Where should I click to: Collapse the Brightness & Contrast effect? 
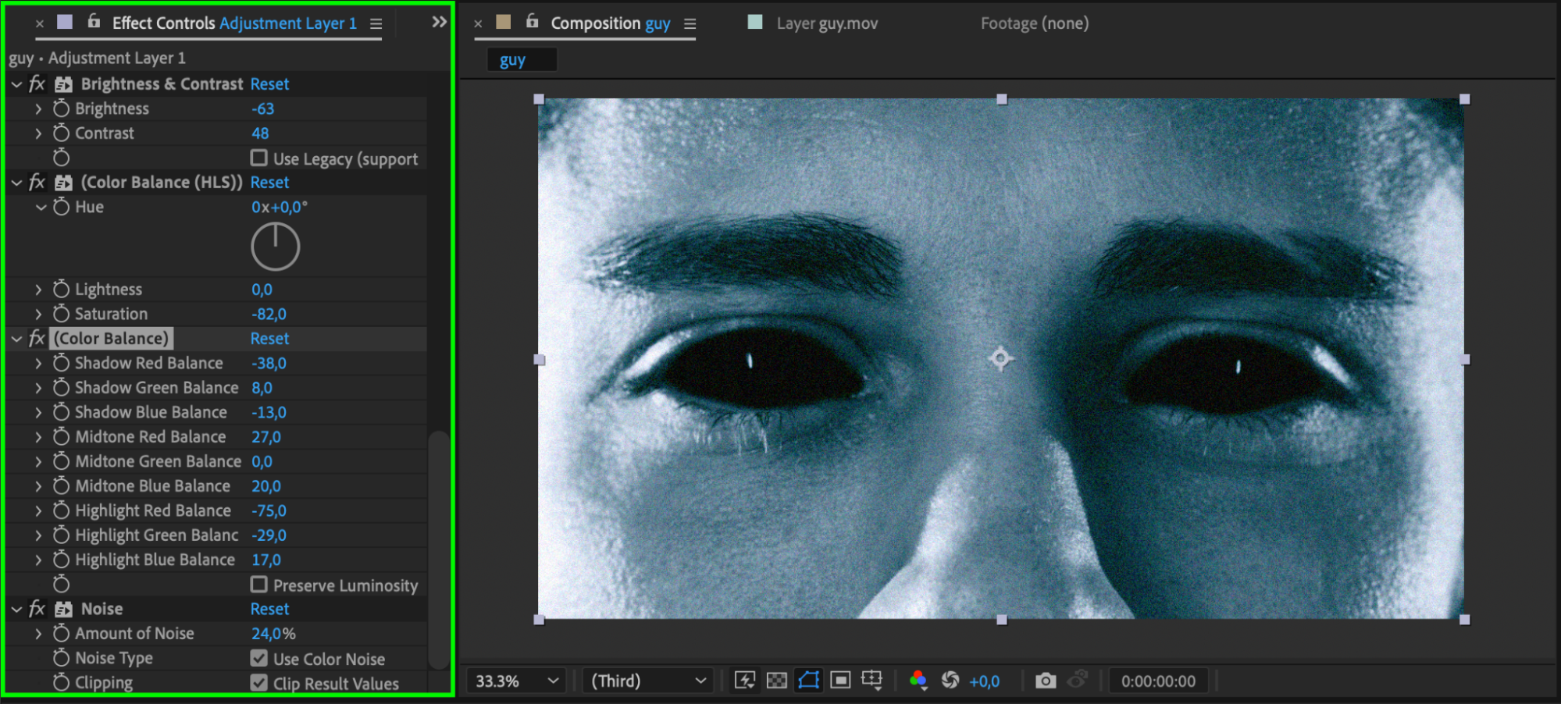[16, 84]
